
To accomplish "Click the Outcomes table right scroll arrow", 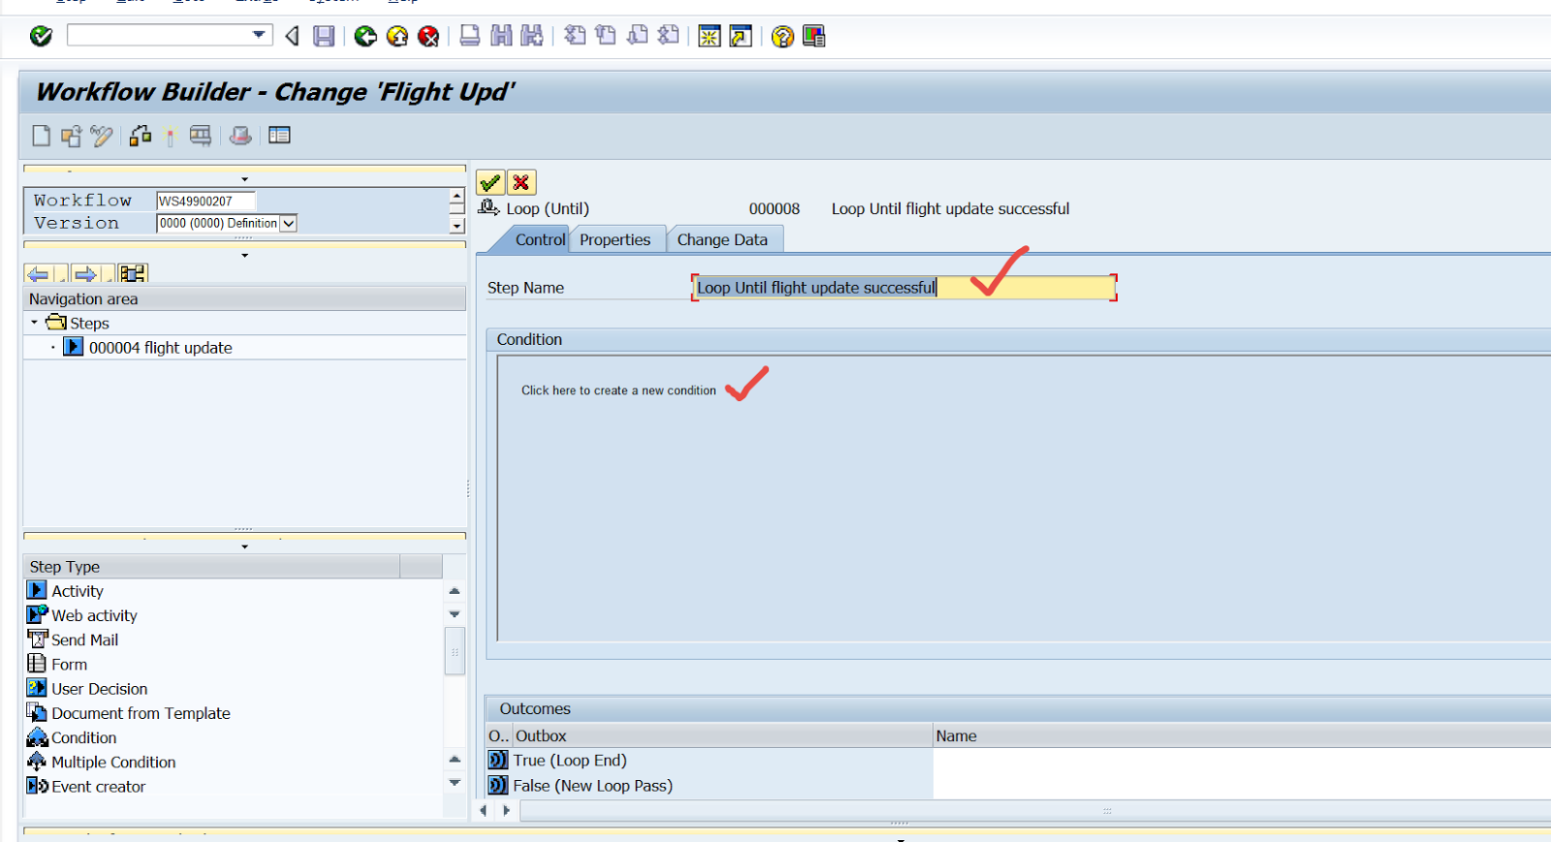I will pos(506,811).
